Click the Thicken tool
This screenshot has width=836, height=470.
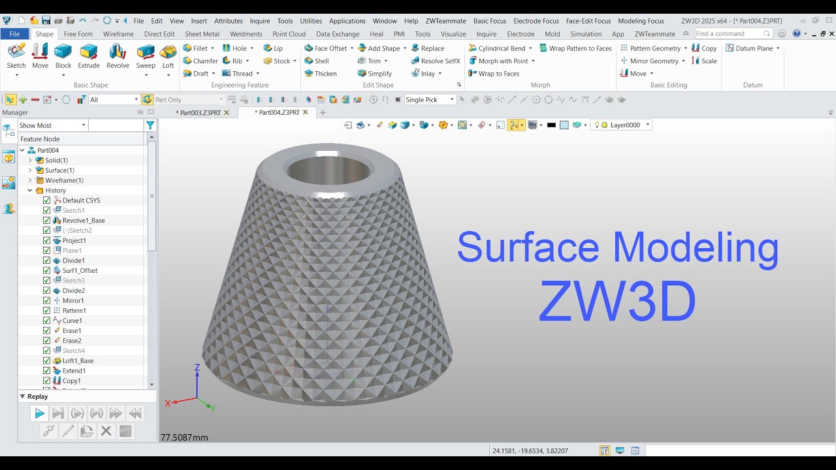(321, 74)
